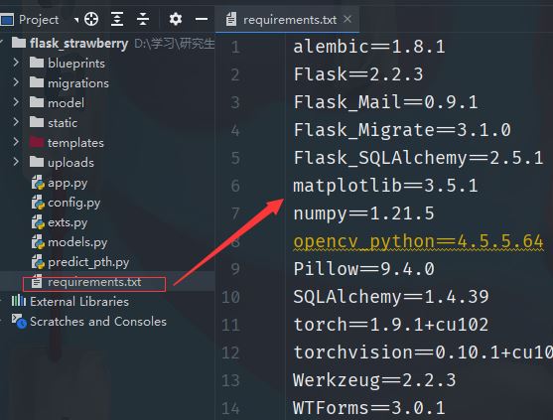Click the numpy==1.21.5 line
The image size is (553, 420).
coord(363,213)
